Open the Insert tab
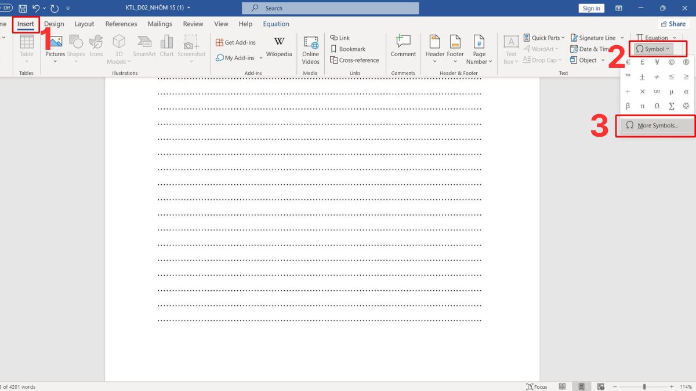The image size is (696, 391). [x=26, y=24]
